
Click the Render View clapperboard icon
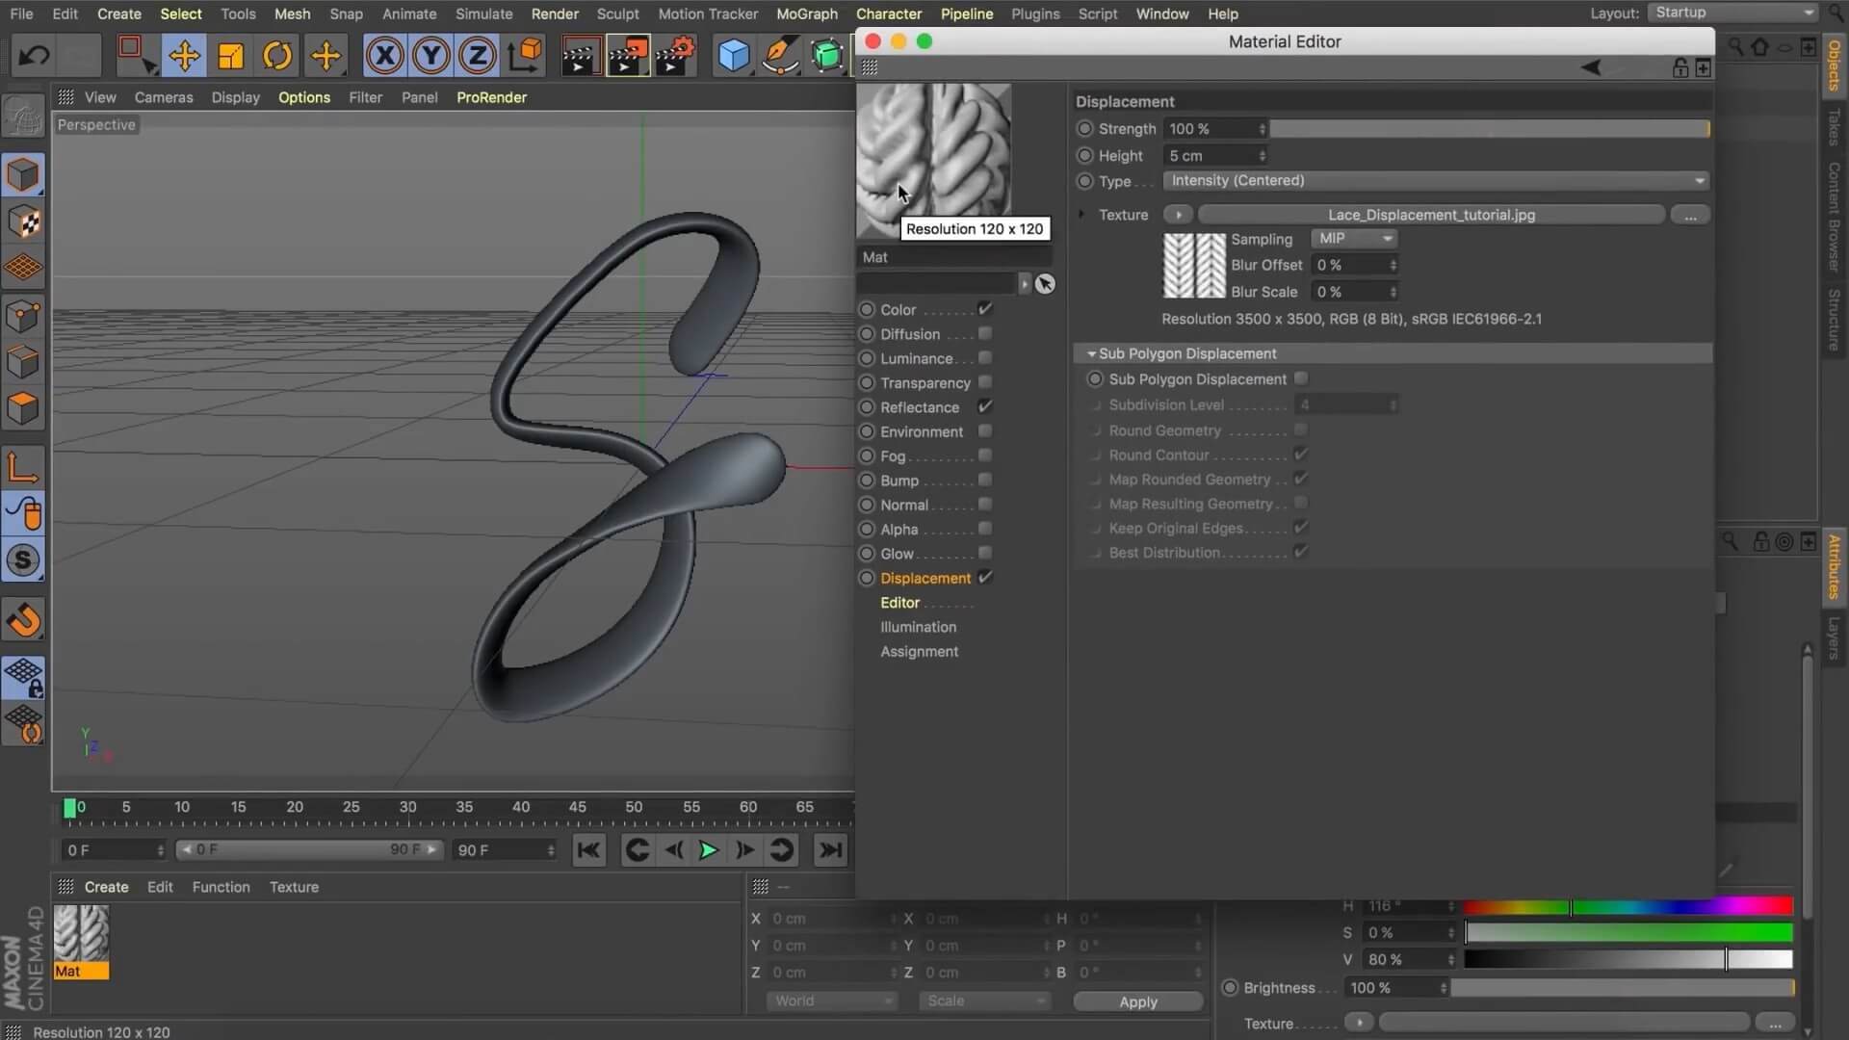(x=579, y=55)
